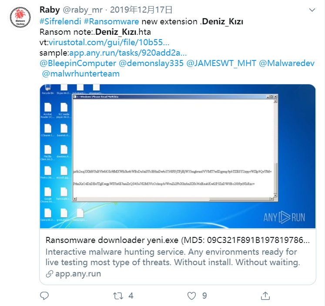Click the reply speech bubble icon
The width and height of the screenshot is (325, 306).
coord(44,296)
